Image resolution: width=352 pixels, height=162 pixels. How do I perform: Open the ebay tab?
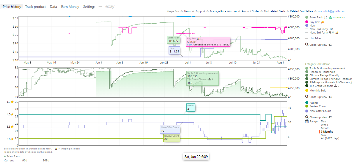point(110,6)
